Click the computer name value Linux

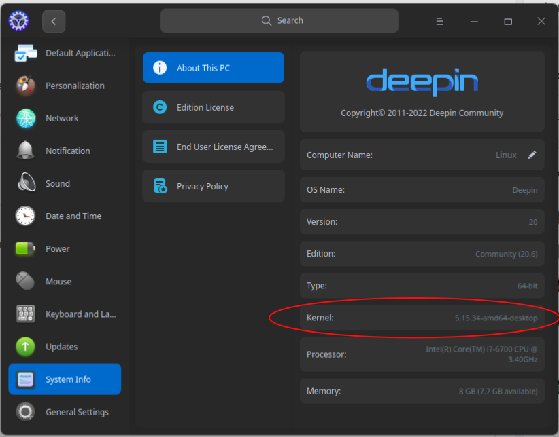[506, 155]
